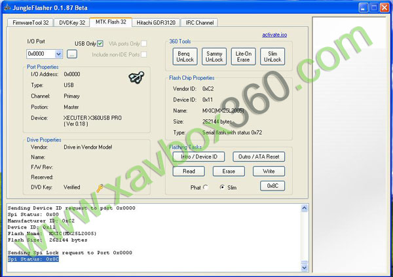Minimize the JungleFlasher window
Viewport: 393px width, 277px height.
point(363,7)
